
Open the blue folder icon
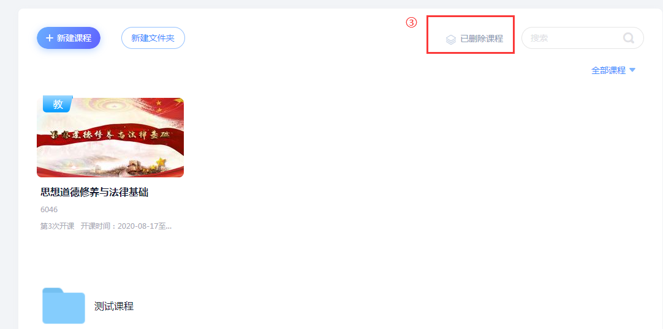point(64,306)
